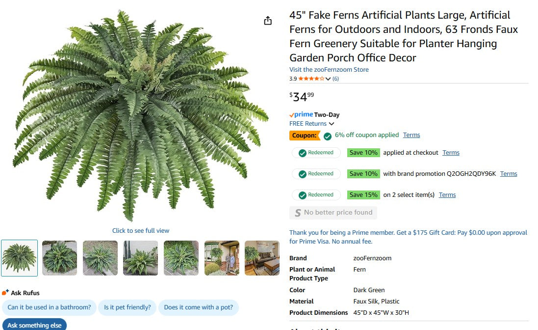
Task: Ask Rufus if it comes with a pot
Action: click(199, 307)
